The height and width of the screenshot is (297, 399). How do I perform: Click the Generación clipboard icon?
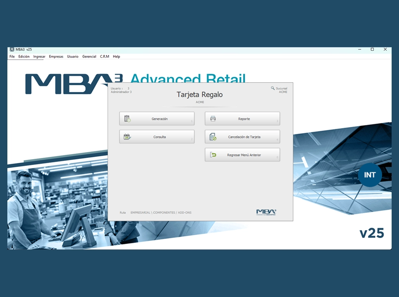click(127, 119)
